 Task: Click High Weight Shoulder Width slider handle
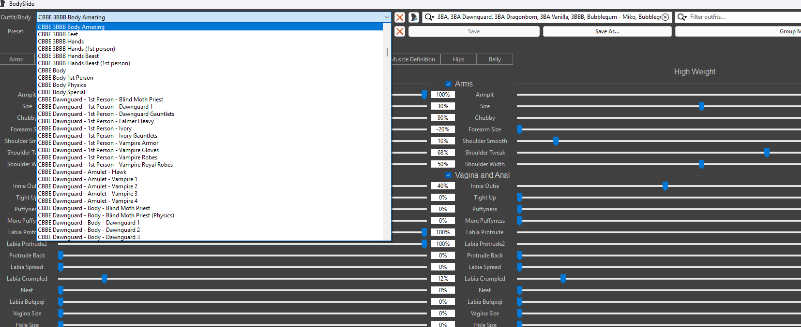point(701,164)
